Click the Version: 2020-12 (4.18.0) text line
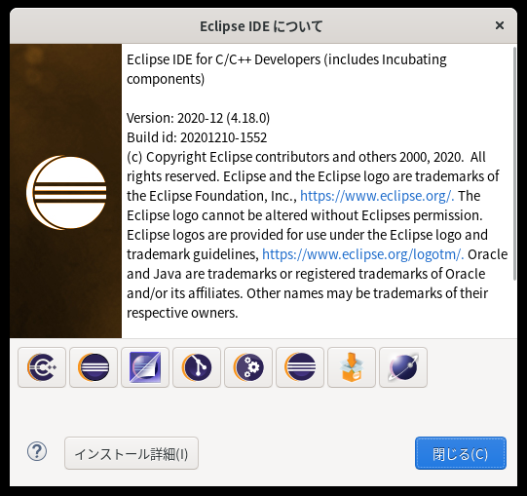Screen dimensions: 527x496 pyautogui.click(x=198, y=118)
